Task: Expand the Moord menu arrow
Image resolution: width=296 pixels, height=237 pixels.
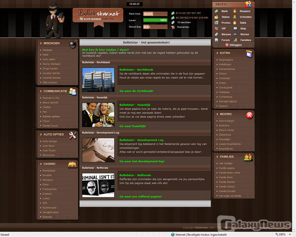Action: coord(217,114)
